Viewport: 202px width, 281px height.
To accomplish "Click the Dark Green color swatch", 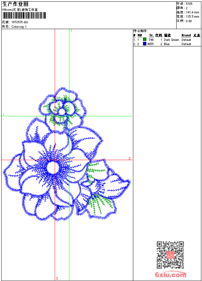I will (x=145, y=40).
